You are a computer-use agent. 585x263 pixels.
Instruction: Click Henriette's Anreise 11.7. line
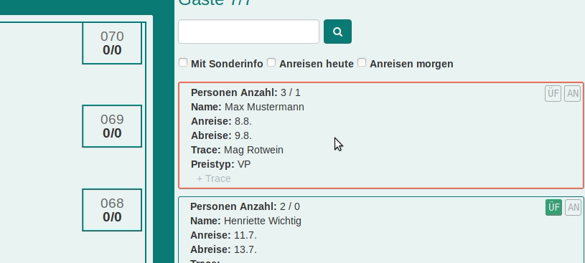(223, 236)
